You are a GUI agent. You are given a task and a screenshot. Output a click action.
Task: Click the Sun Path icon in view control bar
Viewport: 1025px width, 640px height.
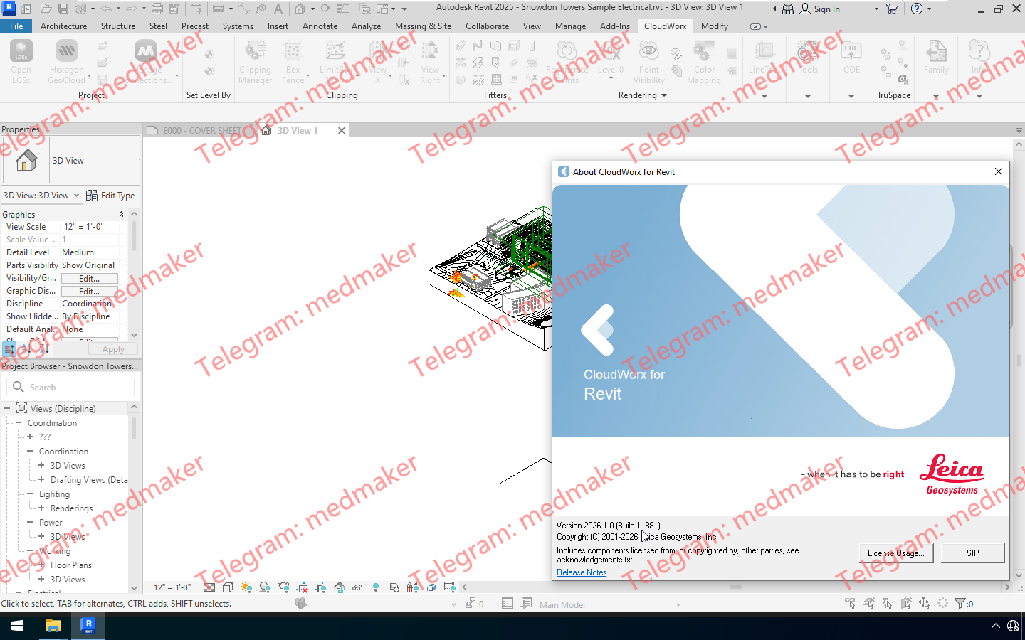pos(246,587)
